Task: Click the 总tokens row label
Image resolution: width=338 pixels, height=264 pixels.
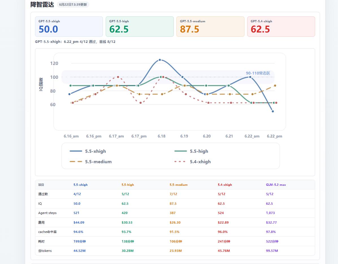Action: click(45, 251)
